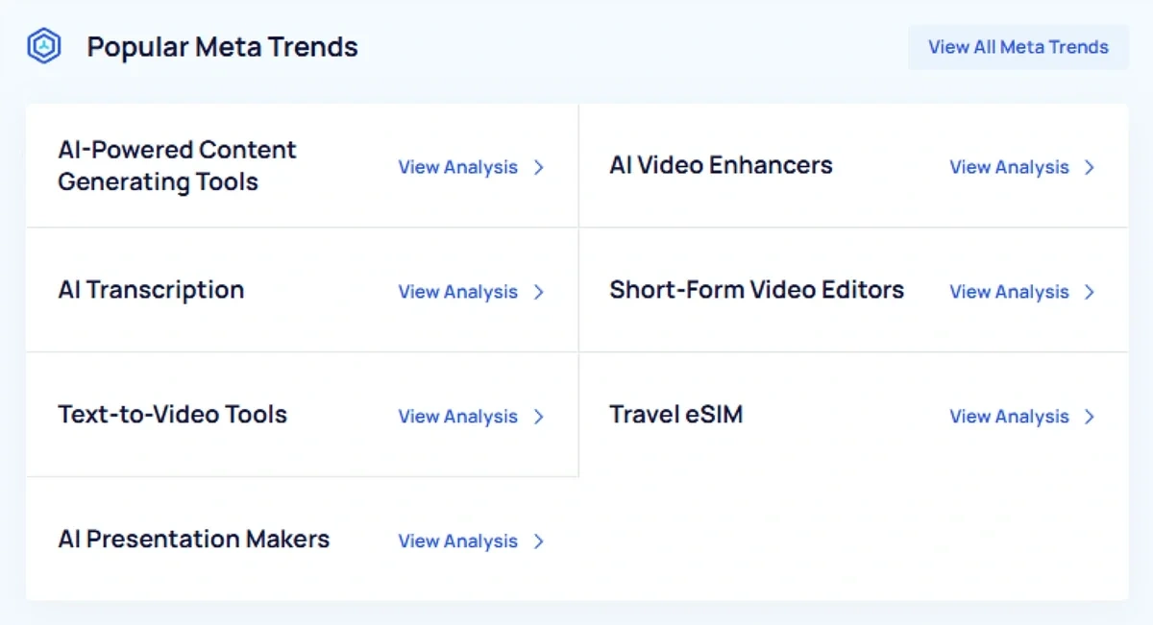Click the AI Video Enhancers trend title

(721, 165)
